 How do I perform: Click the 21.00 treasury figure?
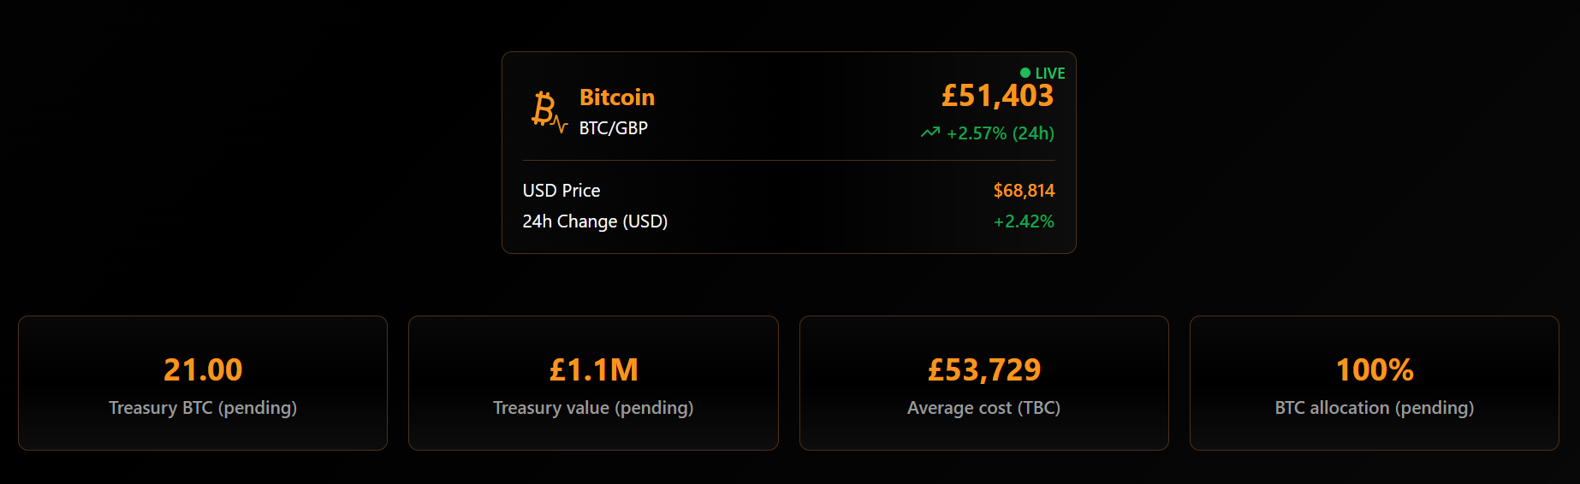tap(203, 369)
